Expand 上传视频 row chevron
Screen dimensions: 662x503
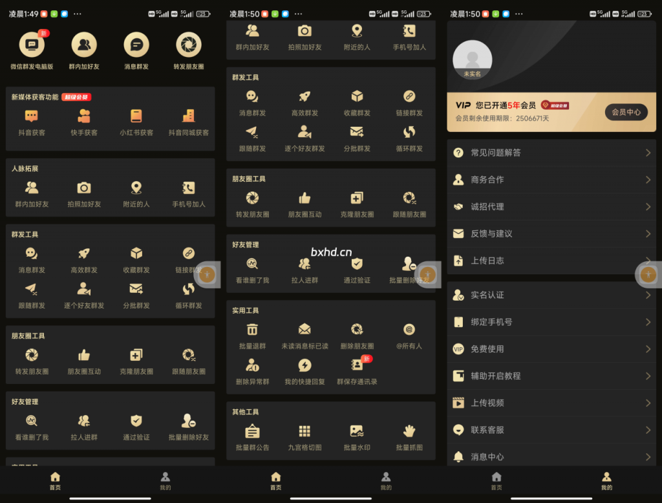click(648, 403)
